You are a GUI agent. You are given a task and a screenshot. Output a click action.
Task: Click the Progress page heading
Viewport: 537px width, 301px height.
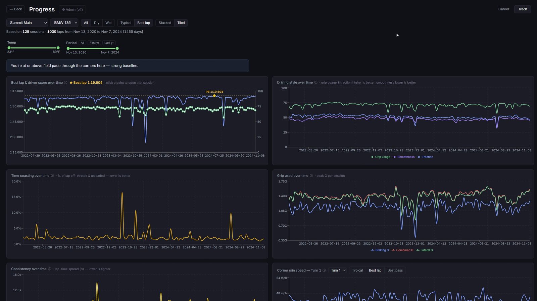coord(42,9)
